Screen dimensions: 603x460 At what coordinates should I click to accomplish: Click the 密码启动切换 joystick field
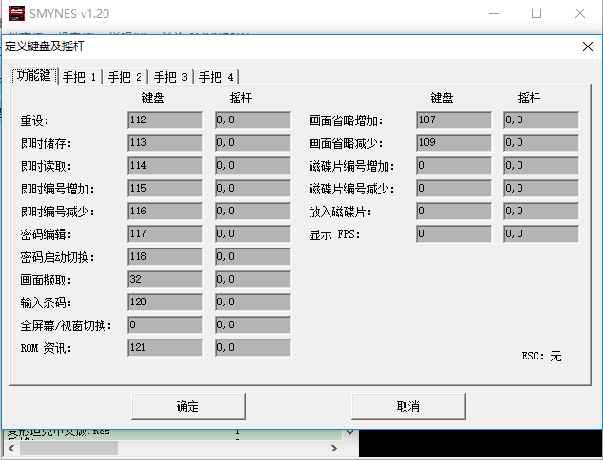253,256
